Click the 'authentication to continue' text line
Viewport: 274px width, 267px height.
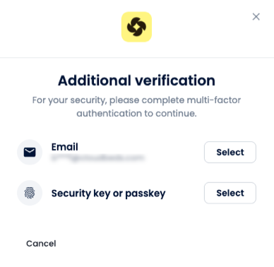[136, 114]
